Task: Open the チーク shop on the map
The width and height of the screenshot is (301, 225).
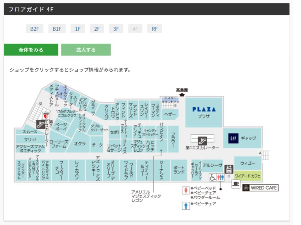Action: pyautogui.click(x=97, y=145)
